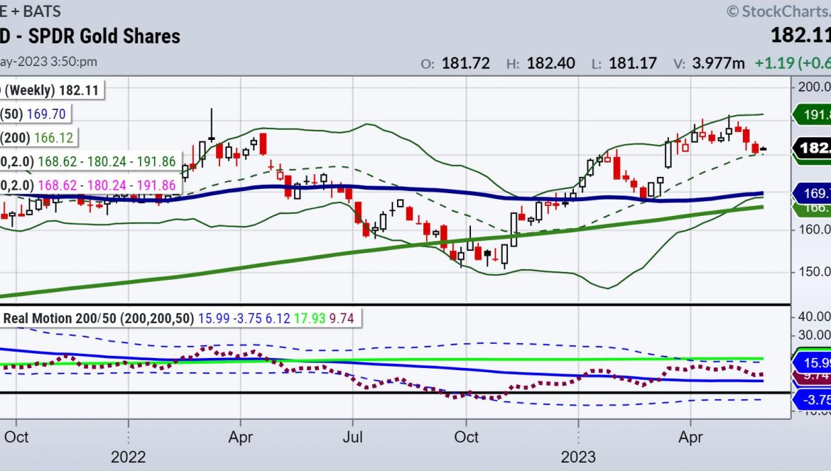Click the blue -3.75 indicator axis tag
Image resolution: width=831 pixels, height=471 pixels.
click(812, 400)
